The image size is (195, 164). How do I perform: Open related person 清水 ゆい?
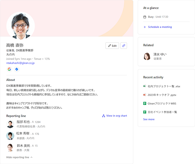click(x=160, y=54)
